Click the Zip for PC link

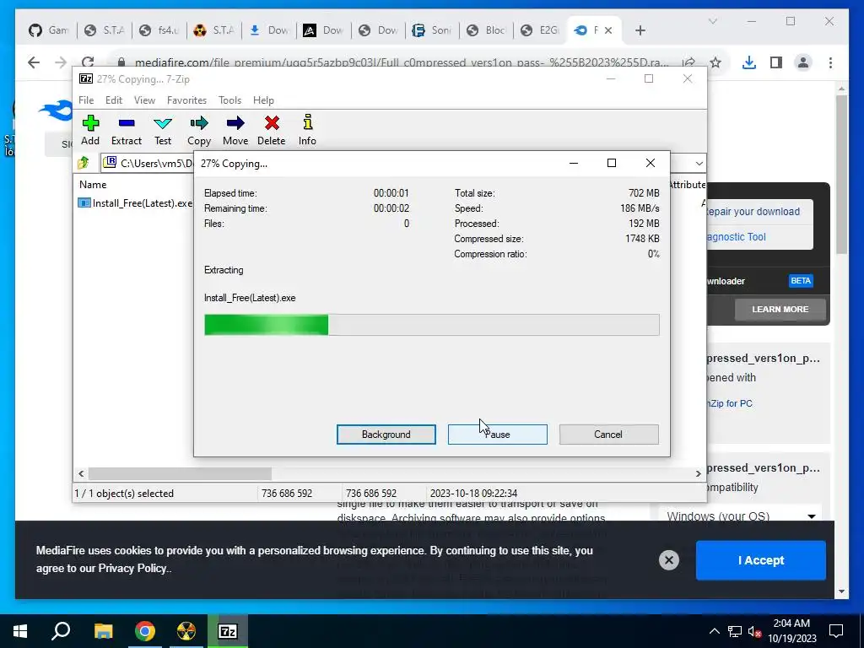(x=731, y=403)
